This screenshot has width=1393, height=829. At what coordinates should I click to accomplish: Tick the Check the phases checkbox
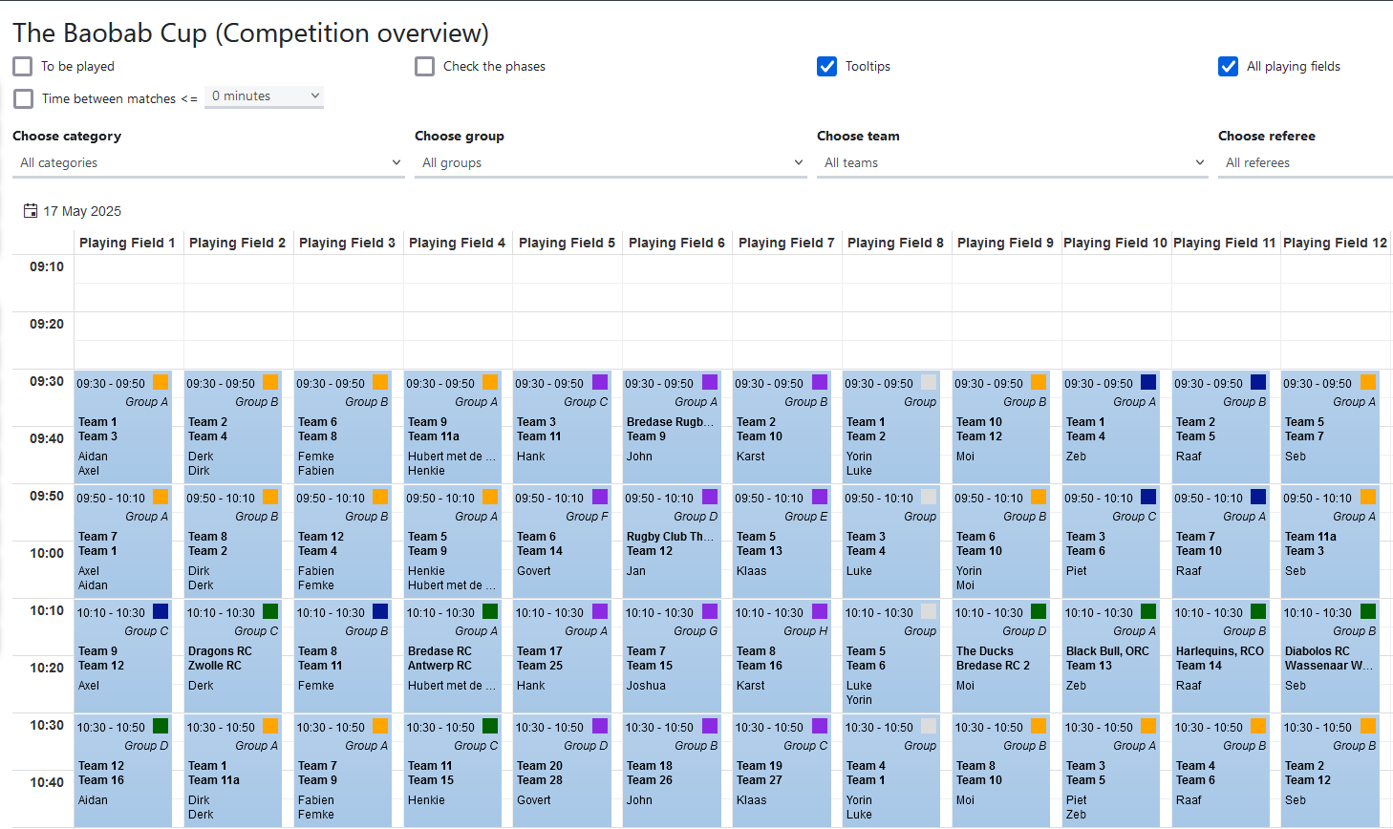pos(425,66)
